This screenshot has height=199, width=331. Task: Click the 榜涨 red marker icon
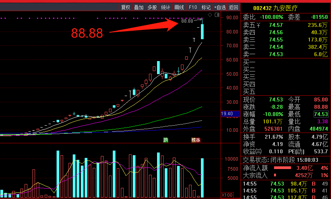point(196,140)
